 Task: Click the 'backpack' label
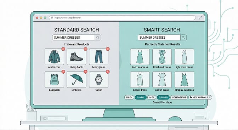(x=54, y=90)
